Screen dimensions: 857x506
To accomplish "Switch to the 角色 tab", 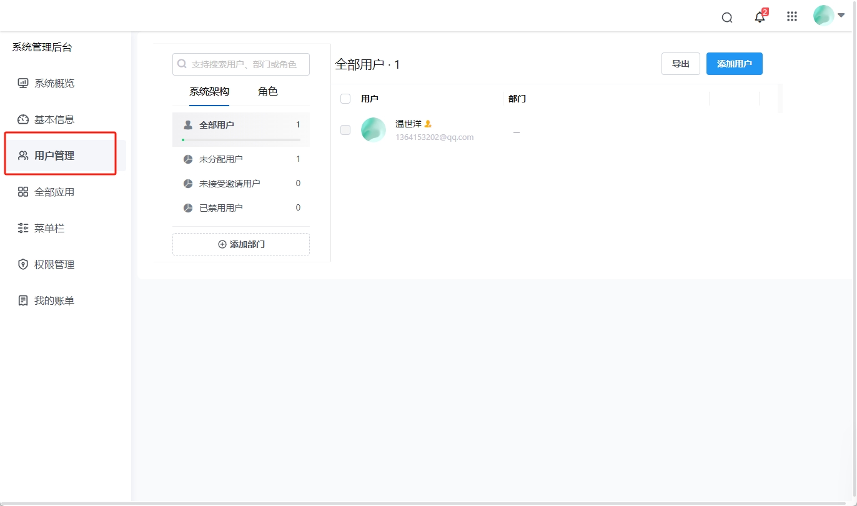I will [267, 91].
